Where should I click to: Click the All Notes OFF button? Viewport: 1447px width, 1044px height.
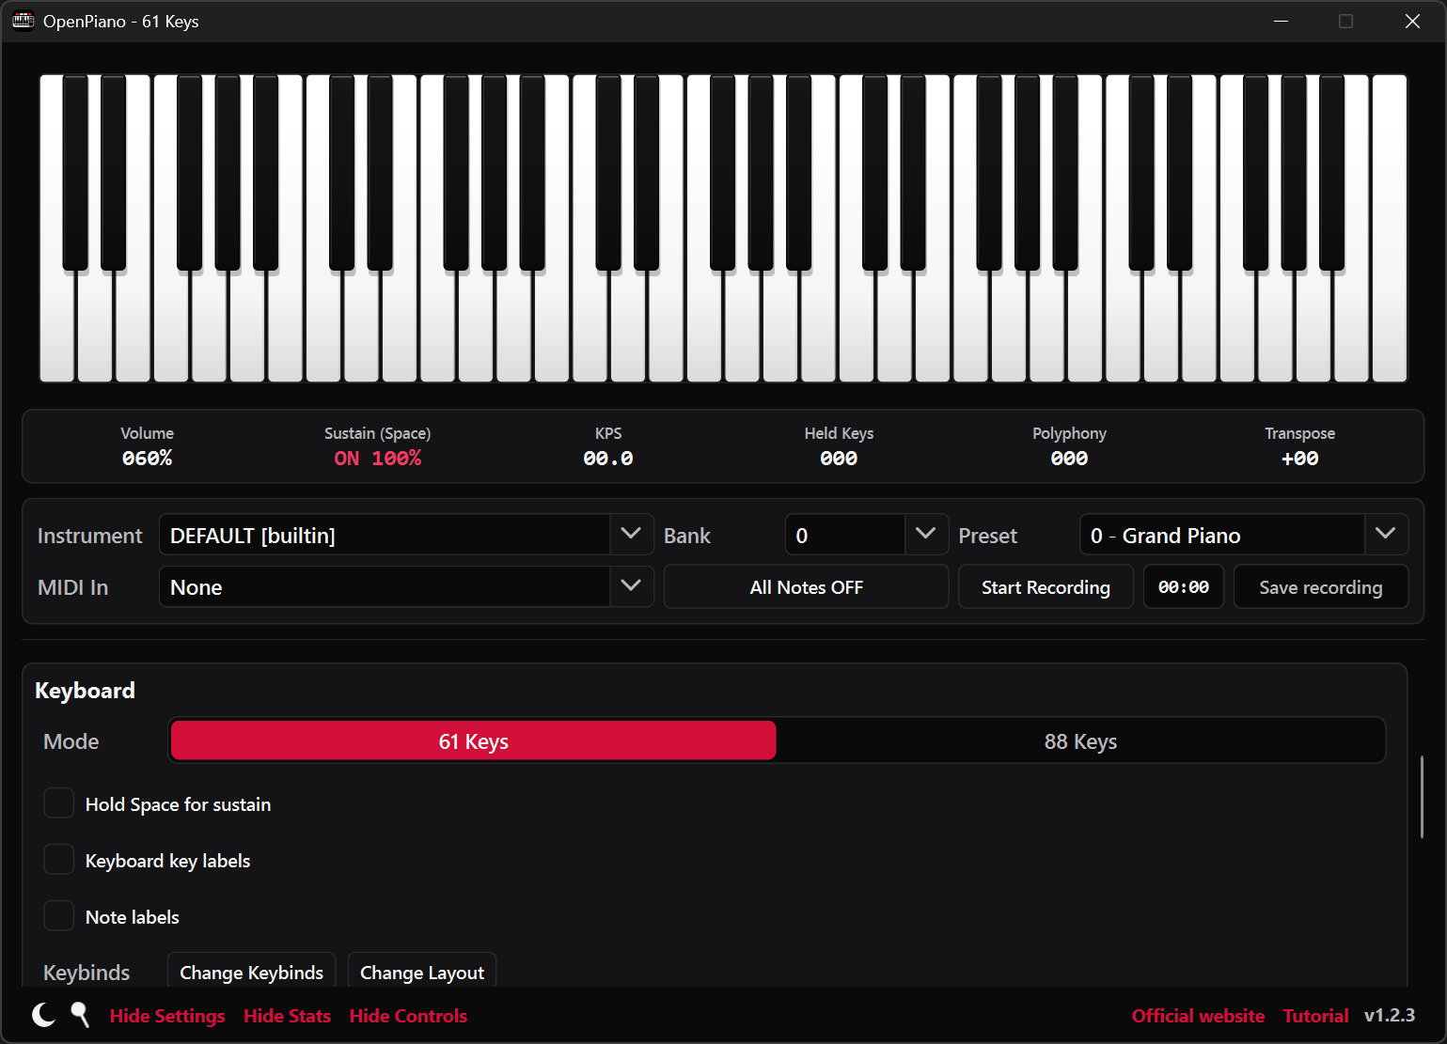[806, 586]
